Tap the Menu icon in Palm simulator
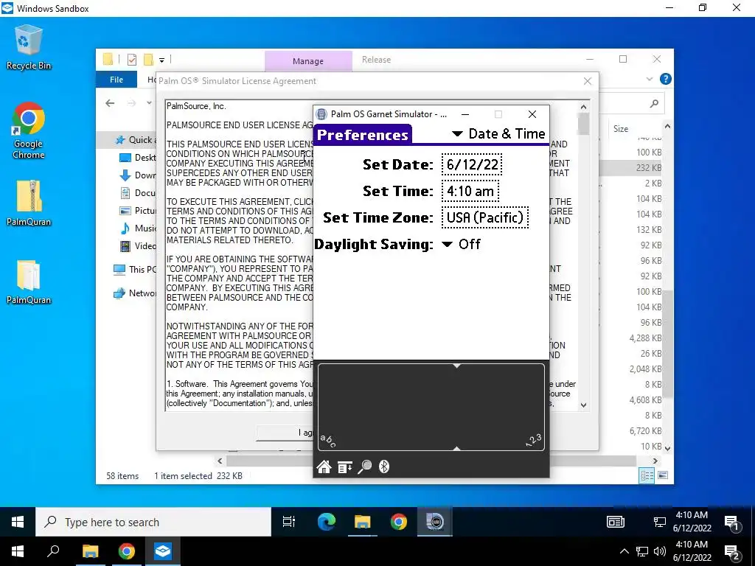This screenshot has height=566, width=755. pos(345,467)
